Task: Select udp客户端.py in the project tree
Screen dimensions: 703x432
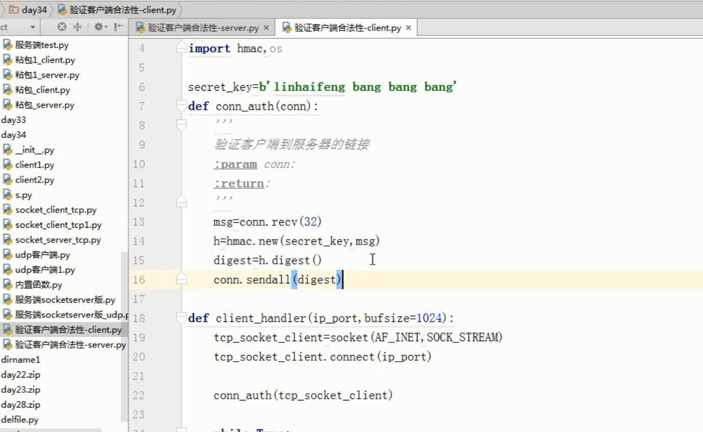Action: pos(37,255)
